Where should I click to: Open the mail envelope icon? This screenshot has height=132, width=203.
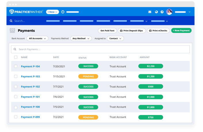click(150, 12)
